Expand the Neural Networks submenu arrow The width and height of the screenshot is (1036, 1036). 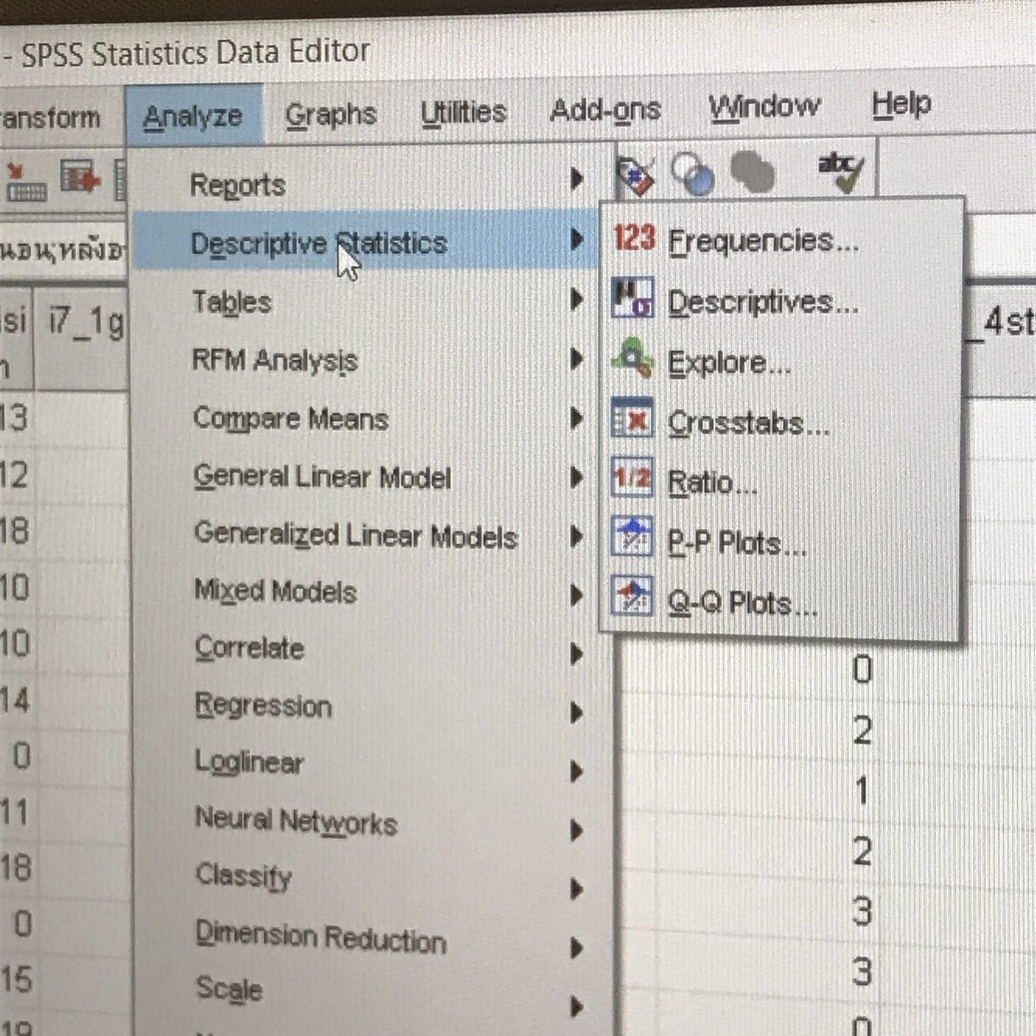click(x=576, y=831)
